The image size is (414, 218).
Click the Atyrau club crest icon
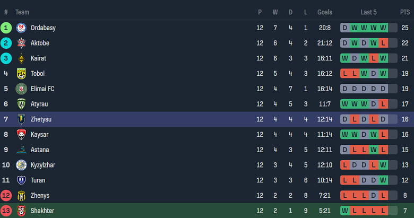[x=21, y=104]
